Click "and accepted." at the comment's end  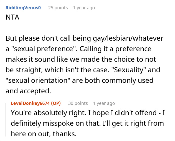point(28,91)
